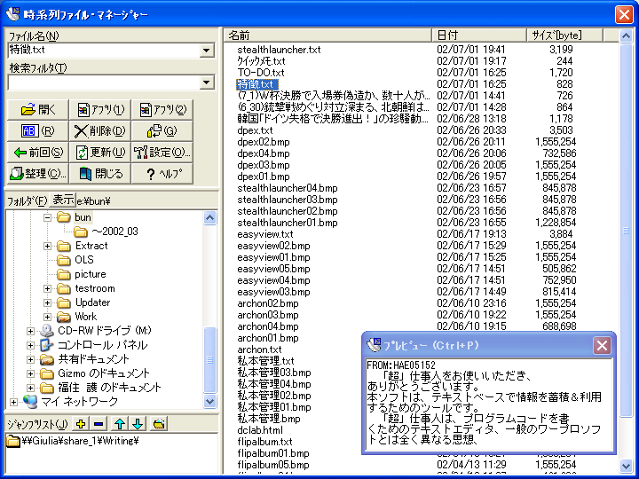
Task: Select file flipalbum.txt
Action: click(x=264, y=442)
